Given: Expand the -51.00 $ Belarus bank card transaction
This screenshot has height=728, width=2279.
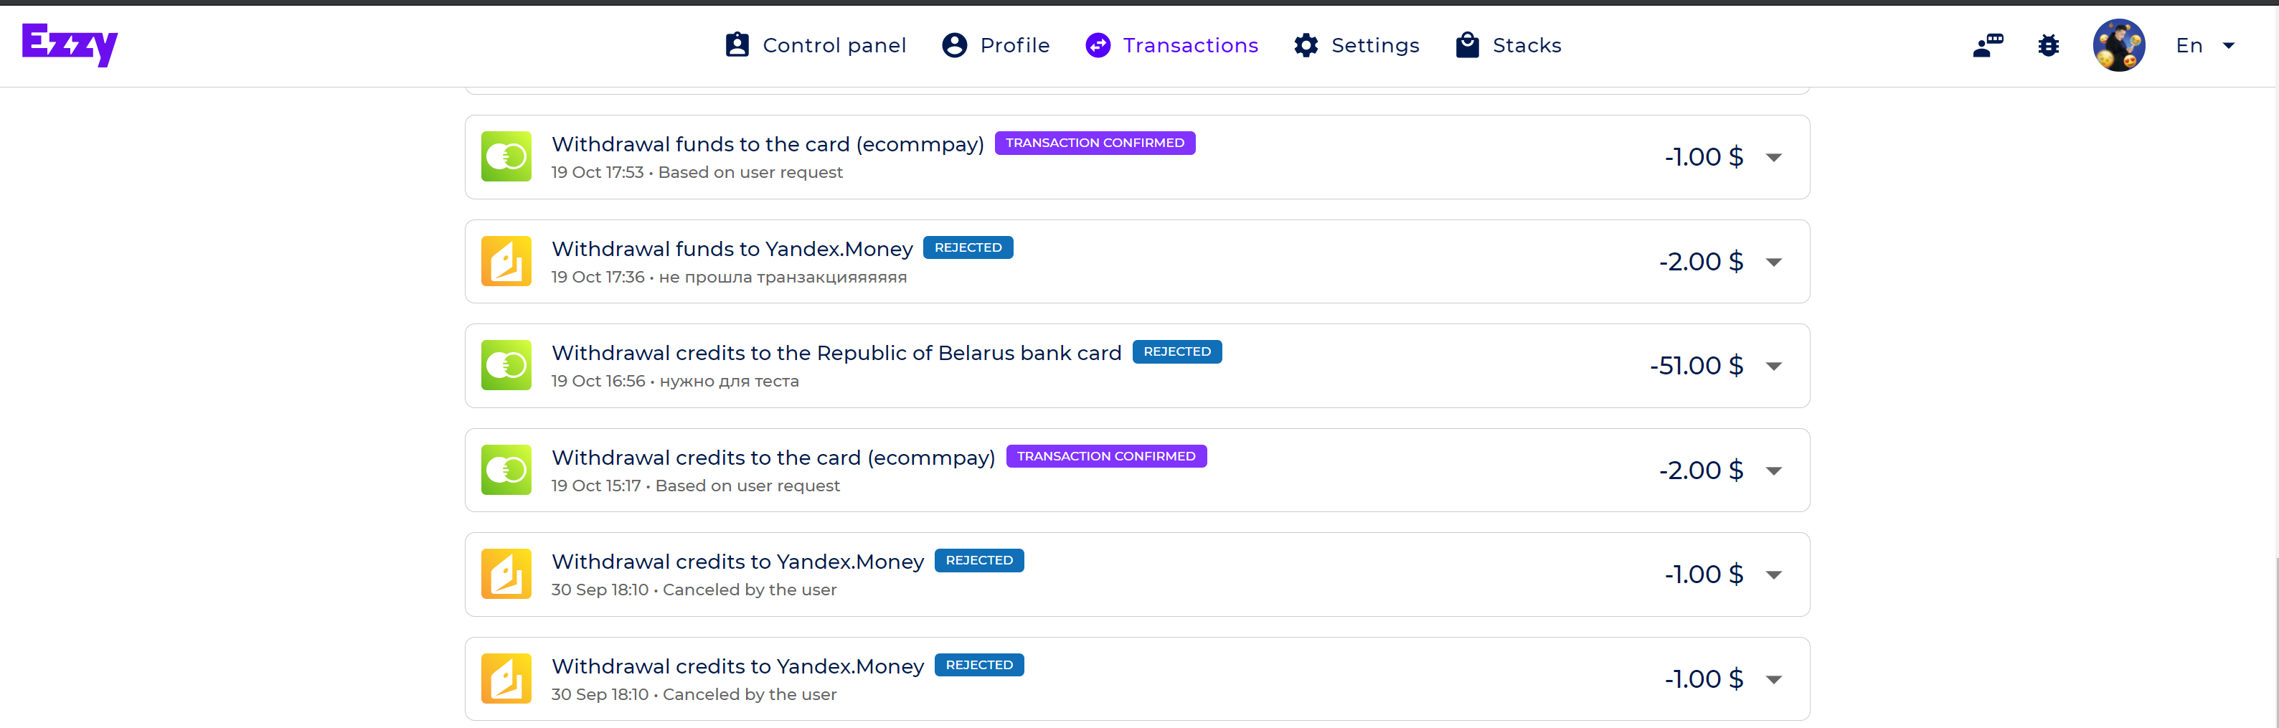Looking at the screenshot, I should tap(1773, 367).
